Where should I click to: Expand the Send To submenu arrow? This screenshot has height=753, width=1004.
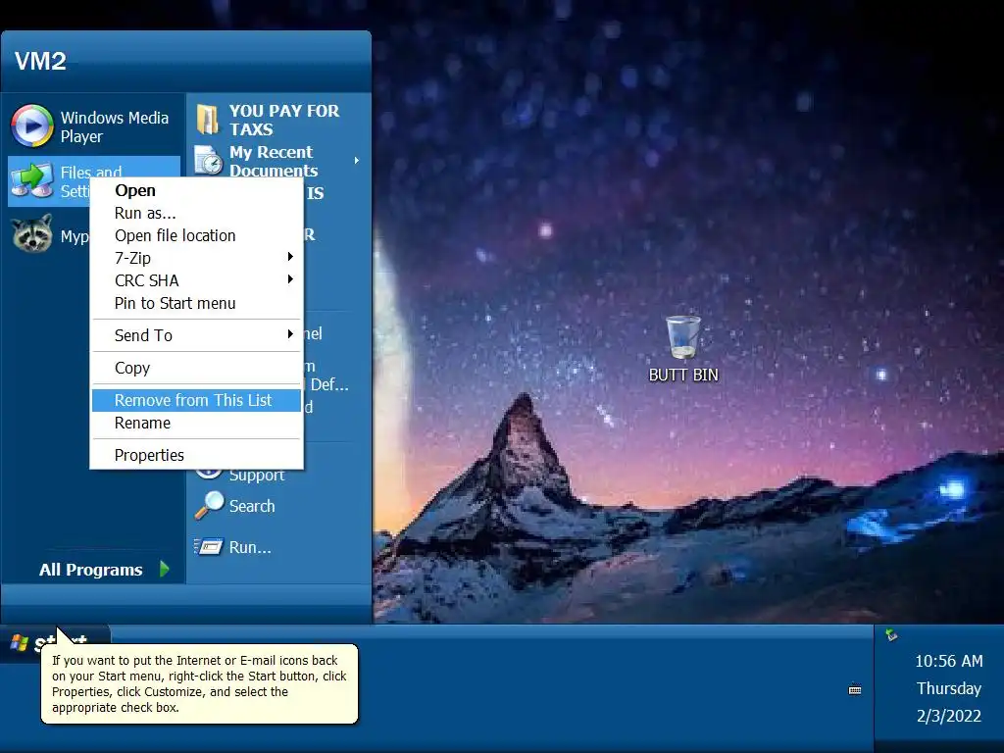290,334
